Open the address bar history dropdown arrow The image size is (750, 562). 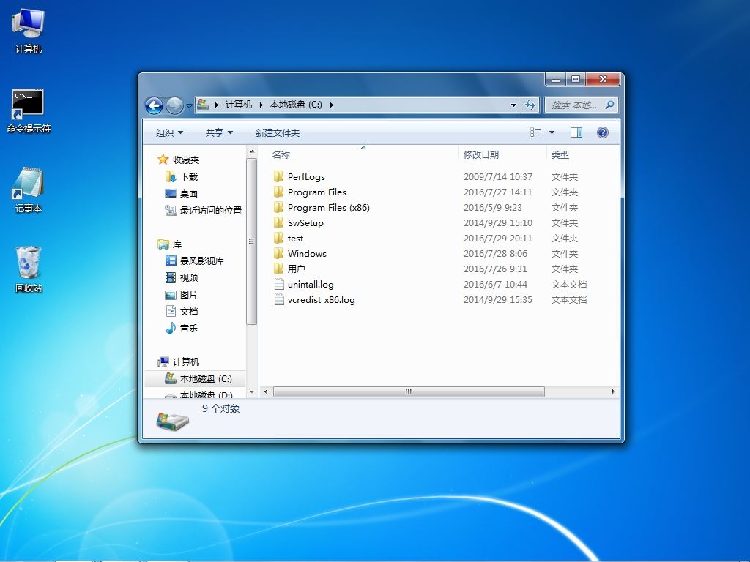click(x=513, y=105)
